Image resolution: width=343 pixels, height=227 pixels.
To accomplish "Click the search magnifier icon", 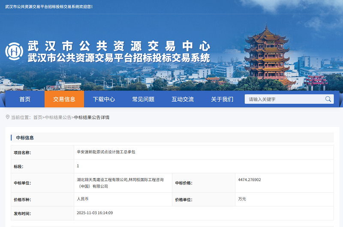I will tap(328, 99).
